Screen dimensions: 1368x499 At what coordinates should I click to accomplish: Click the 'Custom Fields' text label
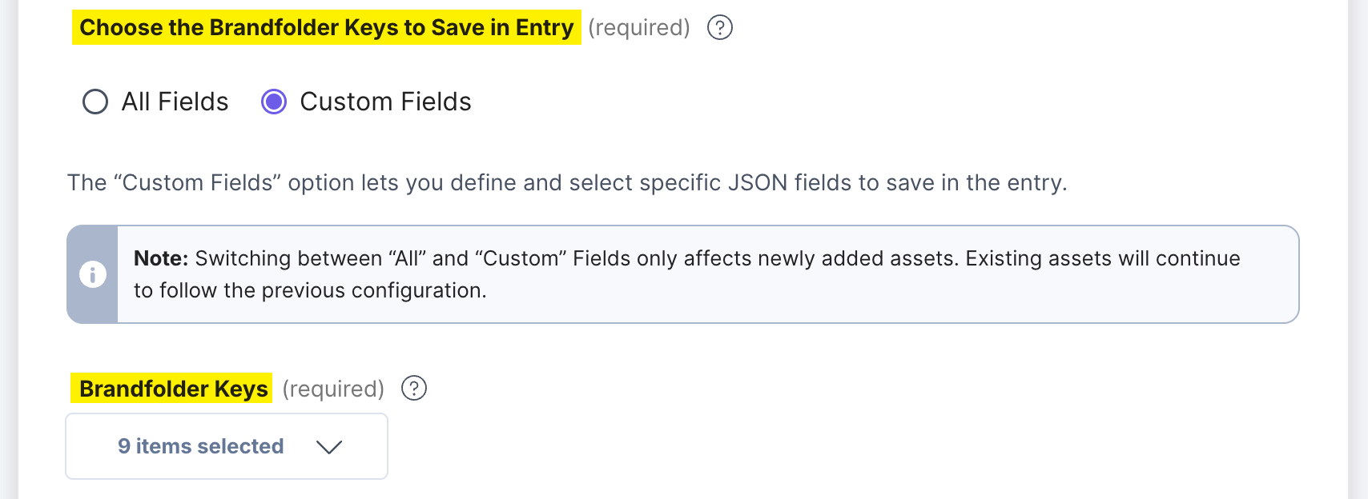click(385, 102)
